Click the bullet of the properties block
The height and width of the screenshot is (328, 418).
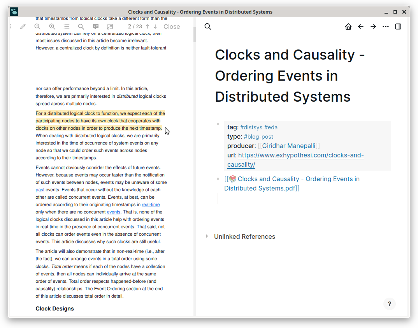pos(218,124)
